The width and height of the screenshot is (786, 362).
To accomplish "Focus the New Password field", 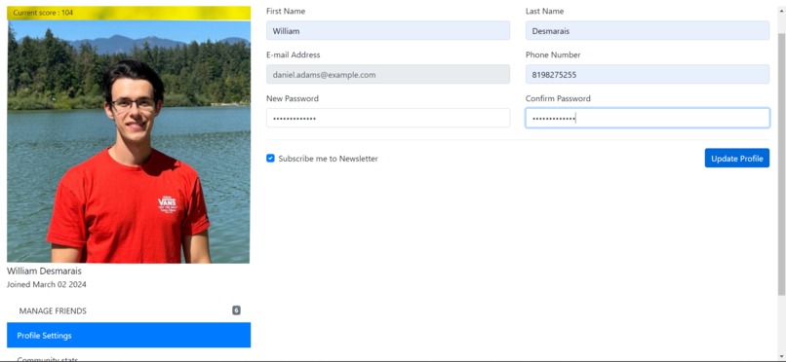I will pos(388,118).
